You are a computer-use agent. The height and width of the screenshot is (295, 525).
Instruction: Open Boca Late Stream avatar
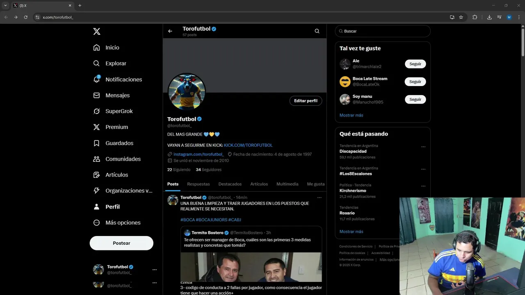click(x=345, y=82)
